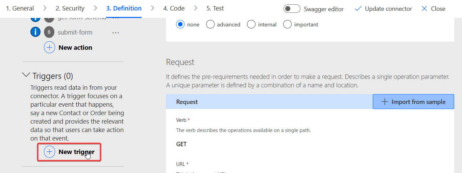Screen dimensions: 462x173
Task: Click the info icon beside submit-form
Action: point(35,32)
